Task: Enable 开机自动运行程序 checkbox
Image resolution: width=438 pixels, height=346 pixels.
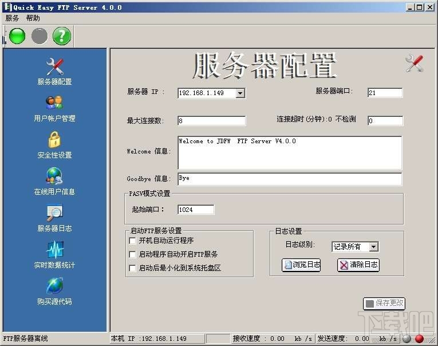Action: (132, 241)
